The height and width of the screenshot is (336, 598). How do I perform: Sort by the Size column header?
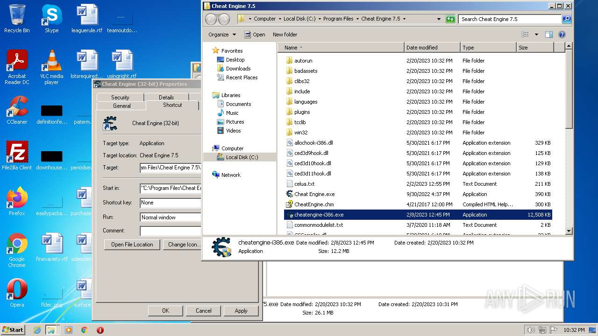click(535, 48)
